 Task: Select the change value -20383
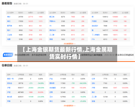tap(31, 88)
